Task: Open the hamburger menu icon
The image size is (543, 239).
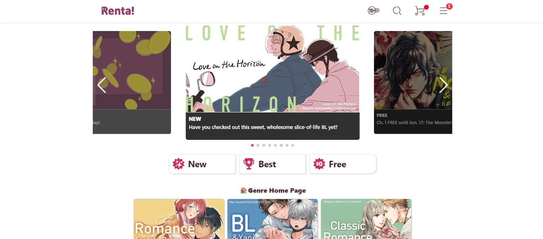Action: (444, 11)
